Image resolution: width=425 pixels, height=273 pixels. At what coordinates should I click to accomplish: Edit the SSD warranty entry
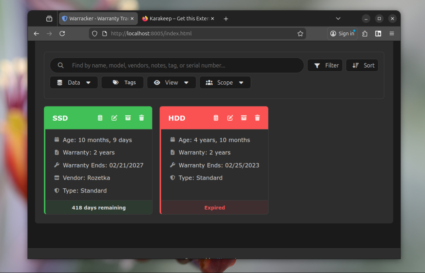click(x=114, y=118)
